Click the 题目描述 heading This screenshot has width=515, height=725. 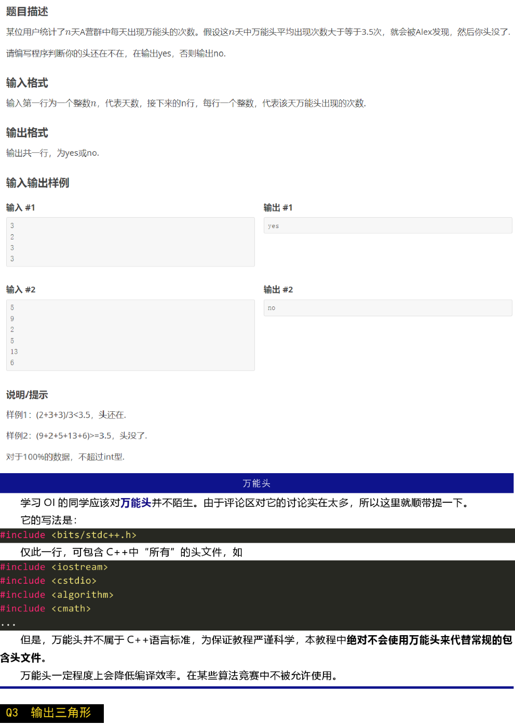(27, 11)
